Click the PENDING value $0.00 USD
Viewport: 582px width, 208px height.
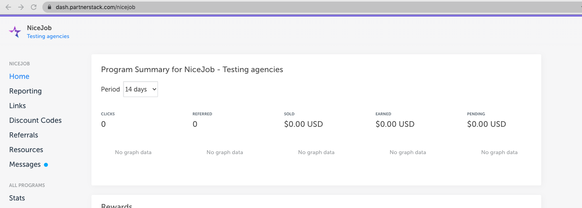tap(487, 124)
